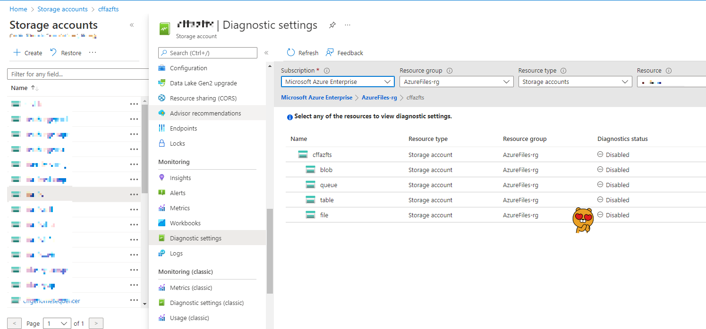Click the info icon next to Subscription label
Viewport: 706px width, 329px height.
(327, 71)
